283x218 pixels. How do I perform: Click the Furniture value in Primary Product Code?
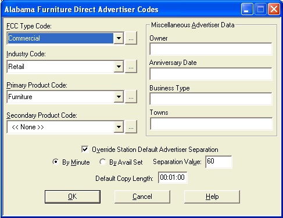60,97
